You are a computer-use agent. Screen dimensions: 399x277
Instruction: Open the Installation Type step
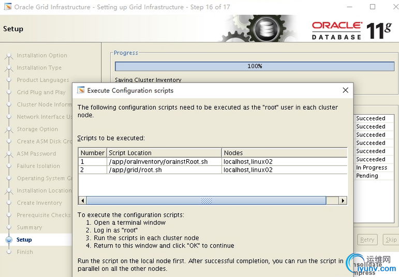tap(39, 67)
